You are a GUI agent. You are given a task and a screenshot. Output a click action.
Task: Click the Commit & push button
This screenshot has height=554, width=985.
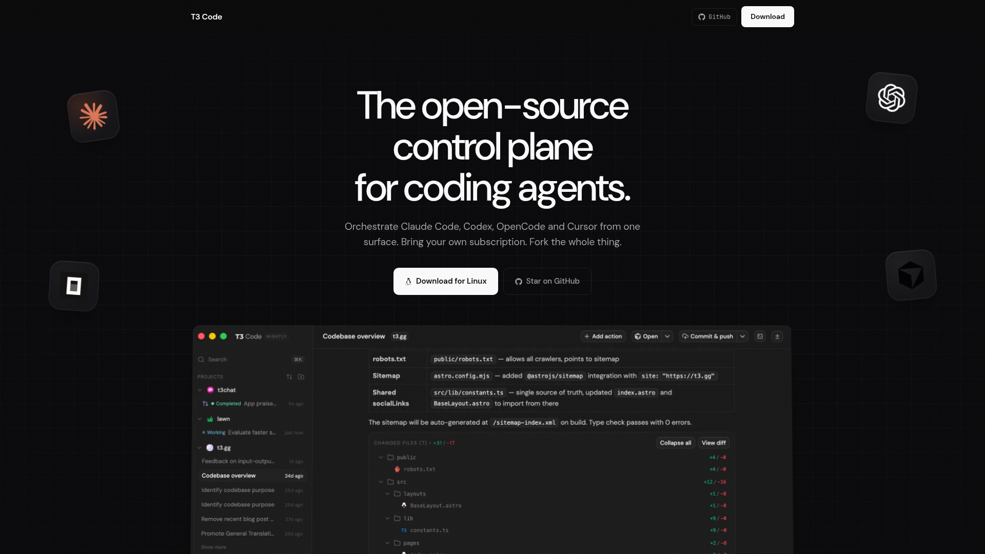(708, 337)
